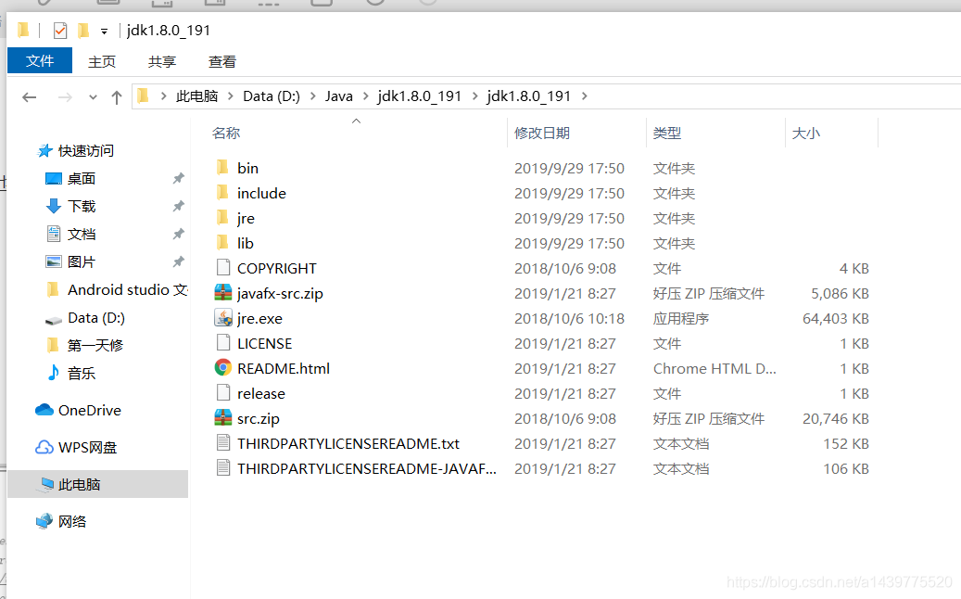Viewport: 961px width, 599px height.
Task: Select the README.html Chrome icon
Action: click(x=223, y=368)
